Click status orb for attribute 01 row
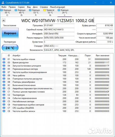The height and width of the screenshot is (137, 115). (4, 59)
